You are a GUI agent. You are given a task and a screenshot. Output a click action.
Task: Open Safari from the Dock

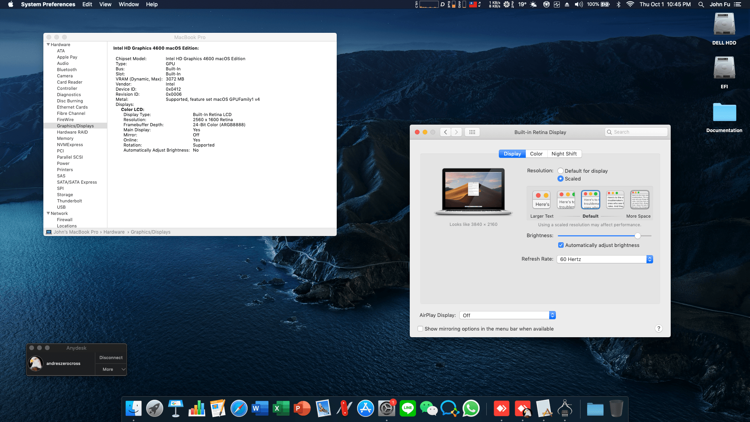click(239, 408)
